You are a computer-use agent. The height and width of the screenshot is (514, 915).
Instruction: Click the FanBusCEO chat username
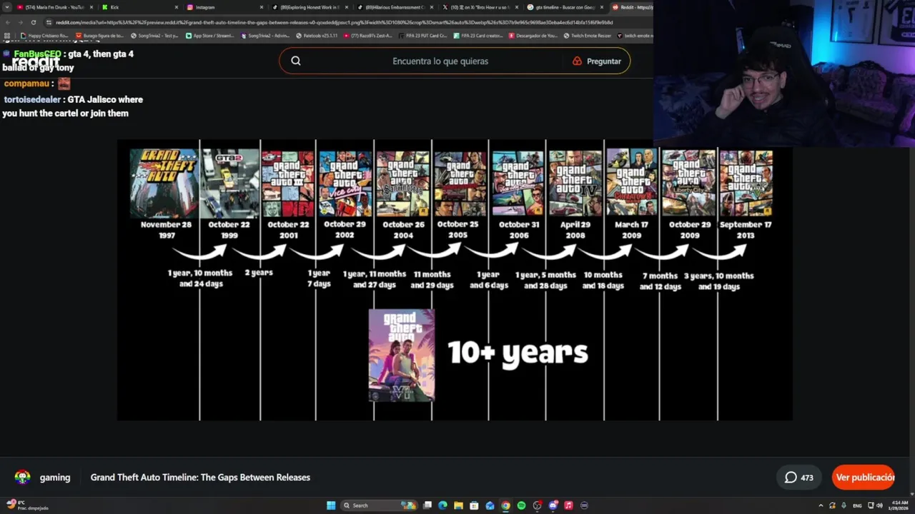pos(37,54)
